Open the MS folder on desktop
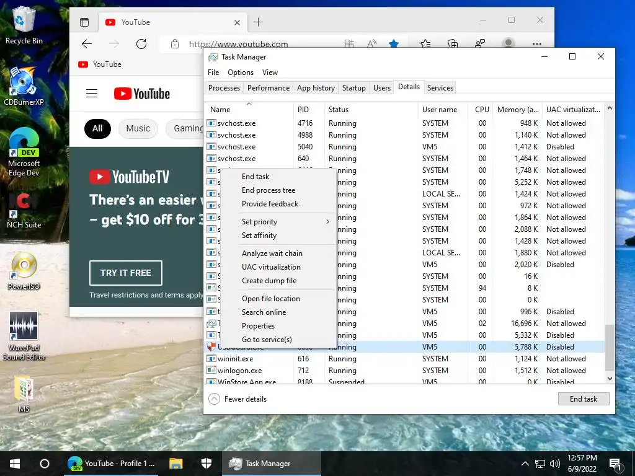 point(24,394)
